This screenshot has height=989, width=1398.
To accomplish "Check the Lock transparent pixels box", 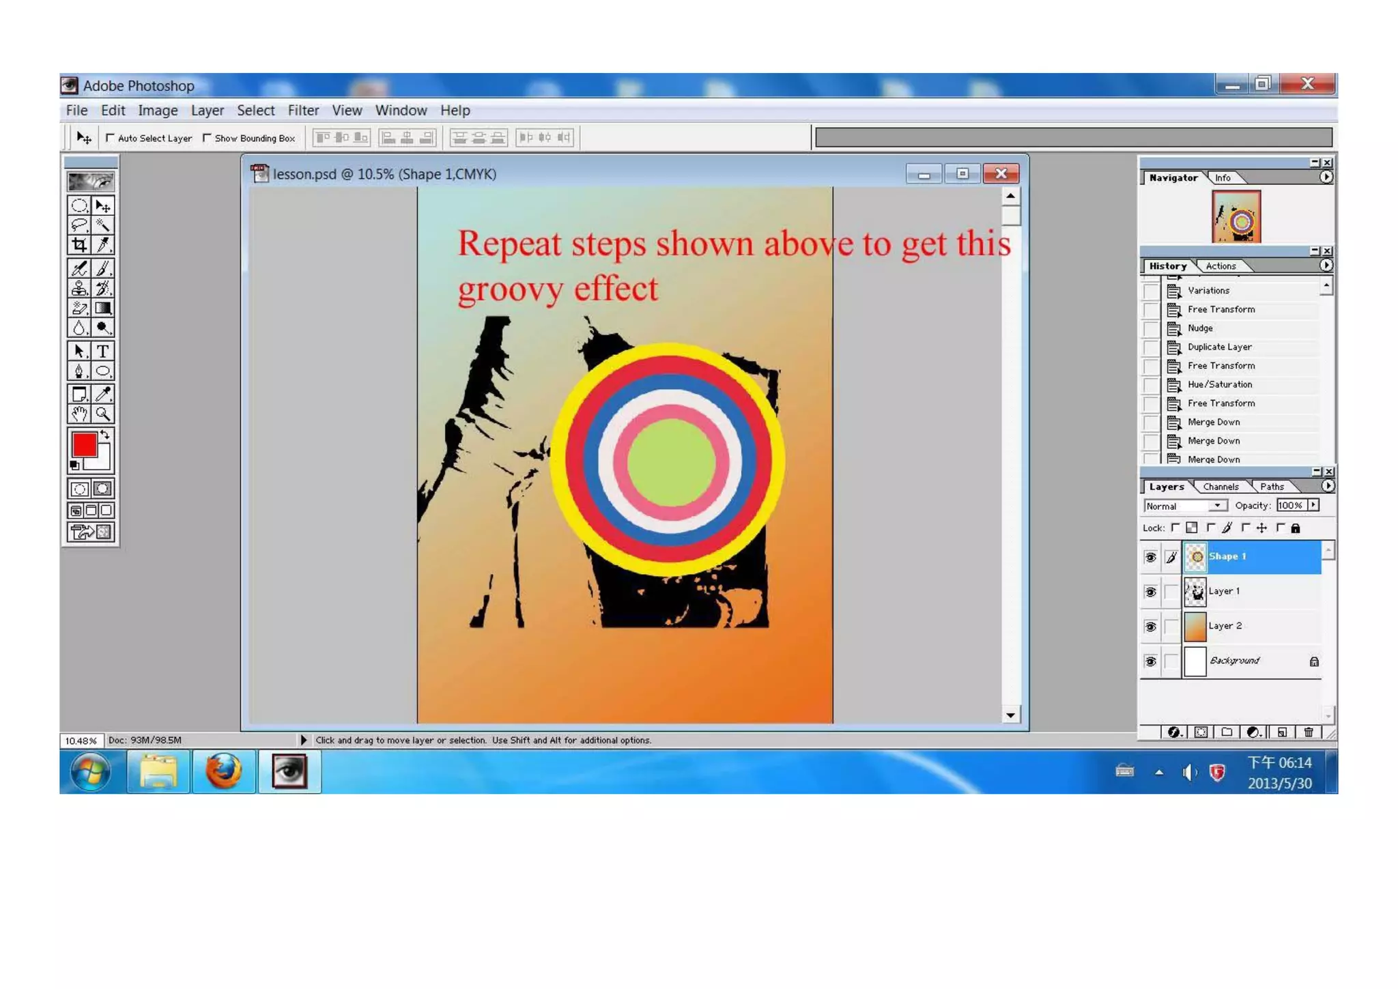I will 1175,527.
